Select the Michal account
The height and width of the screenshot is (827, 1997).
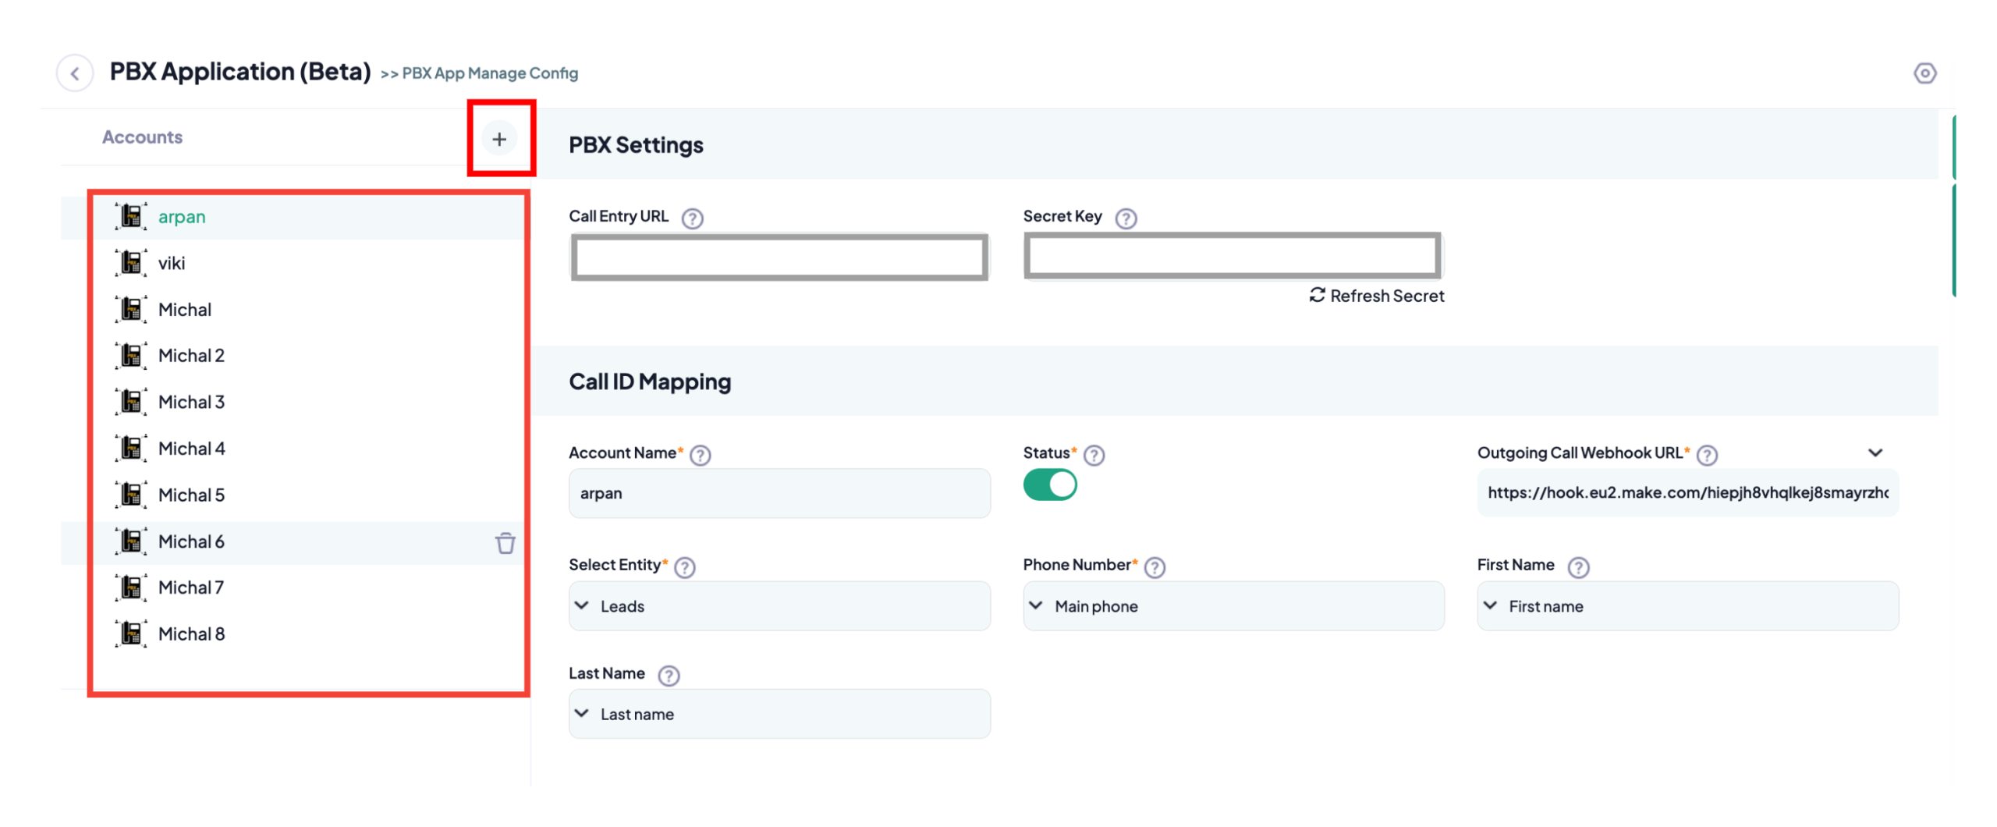(x=296, y=310)
